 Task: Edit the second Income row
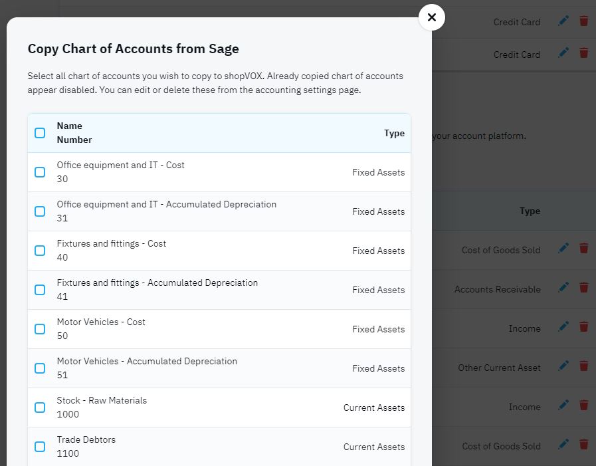click(563, 405)
